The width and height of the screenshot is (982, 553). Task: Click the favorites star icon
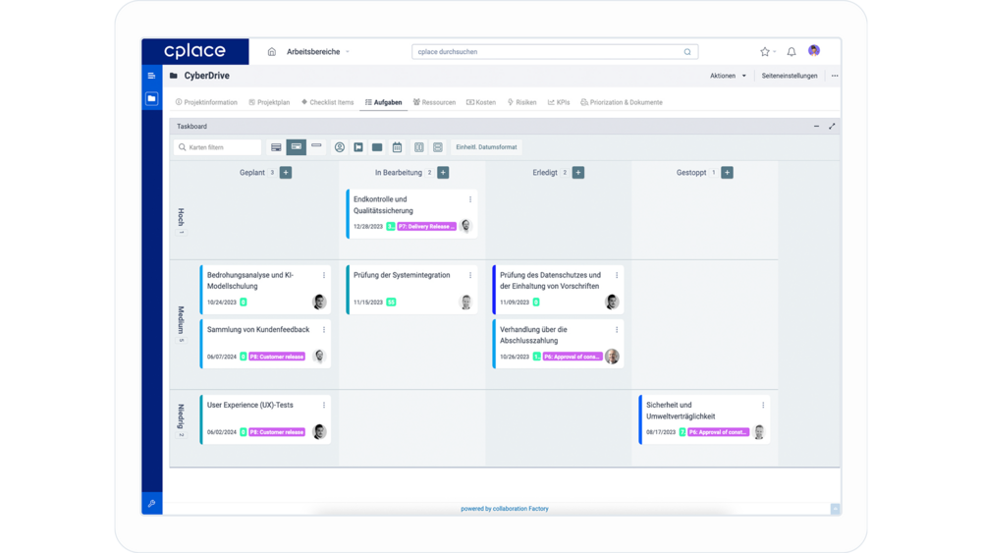tap(765, 52)
